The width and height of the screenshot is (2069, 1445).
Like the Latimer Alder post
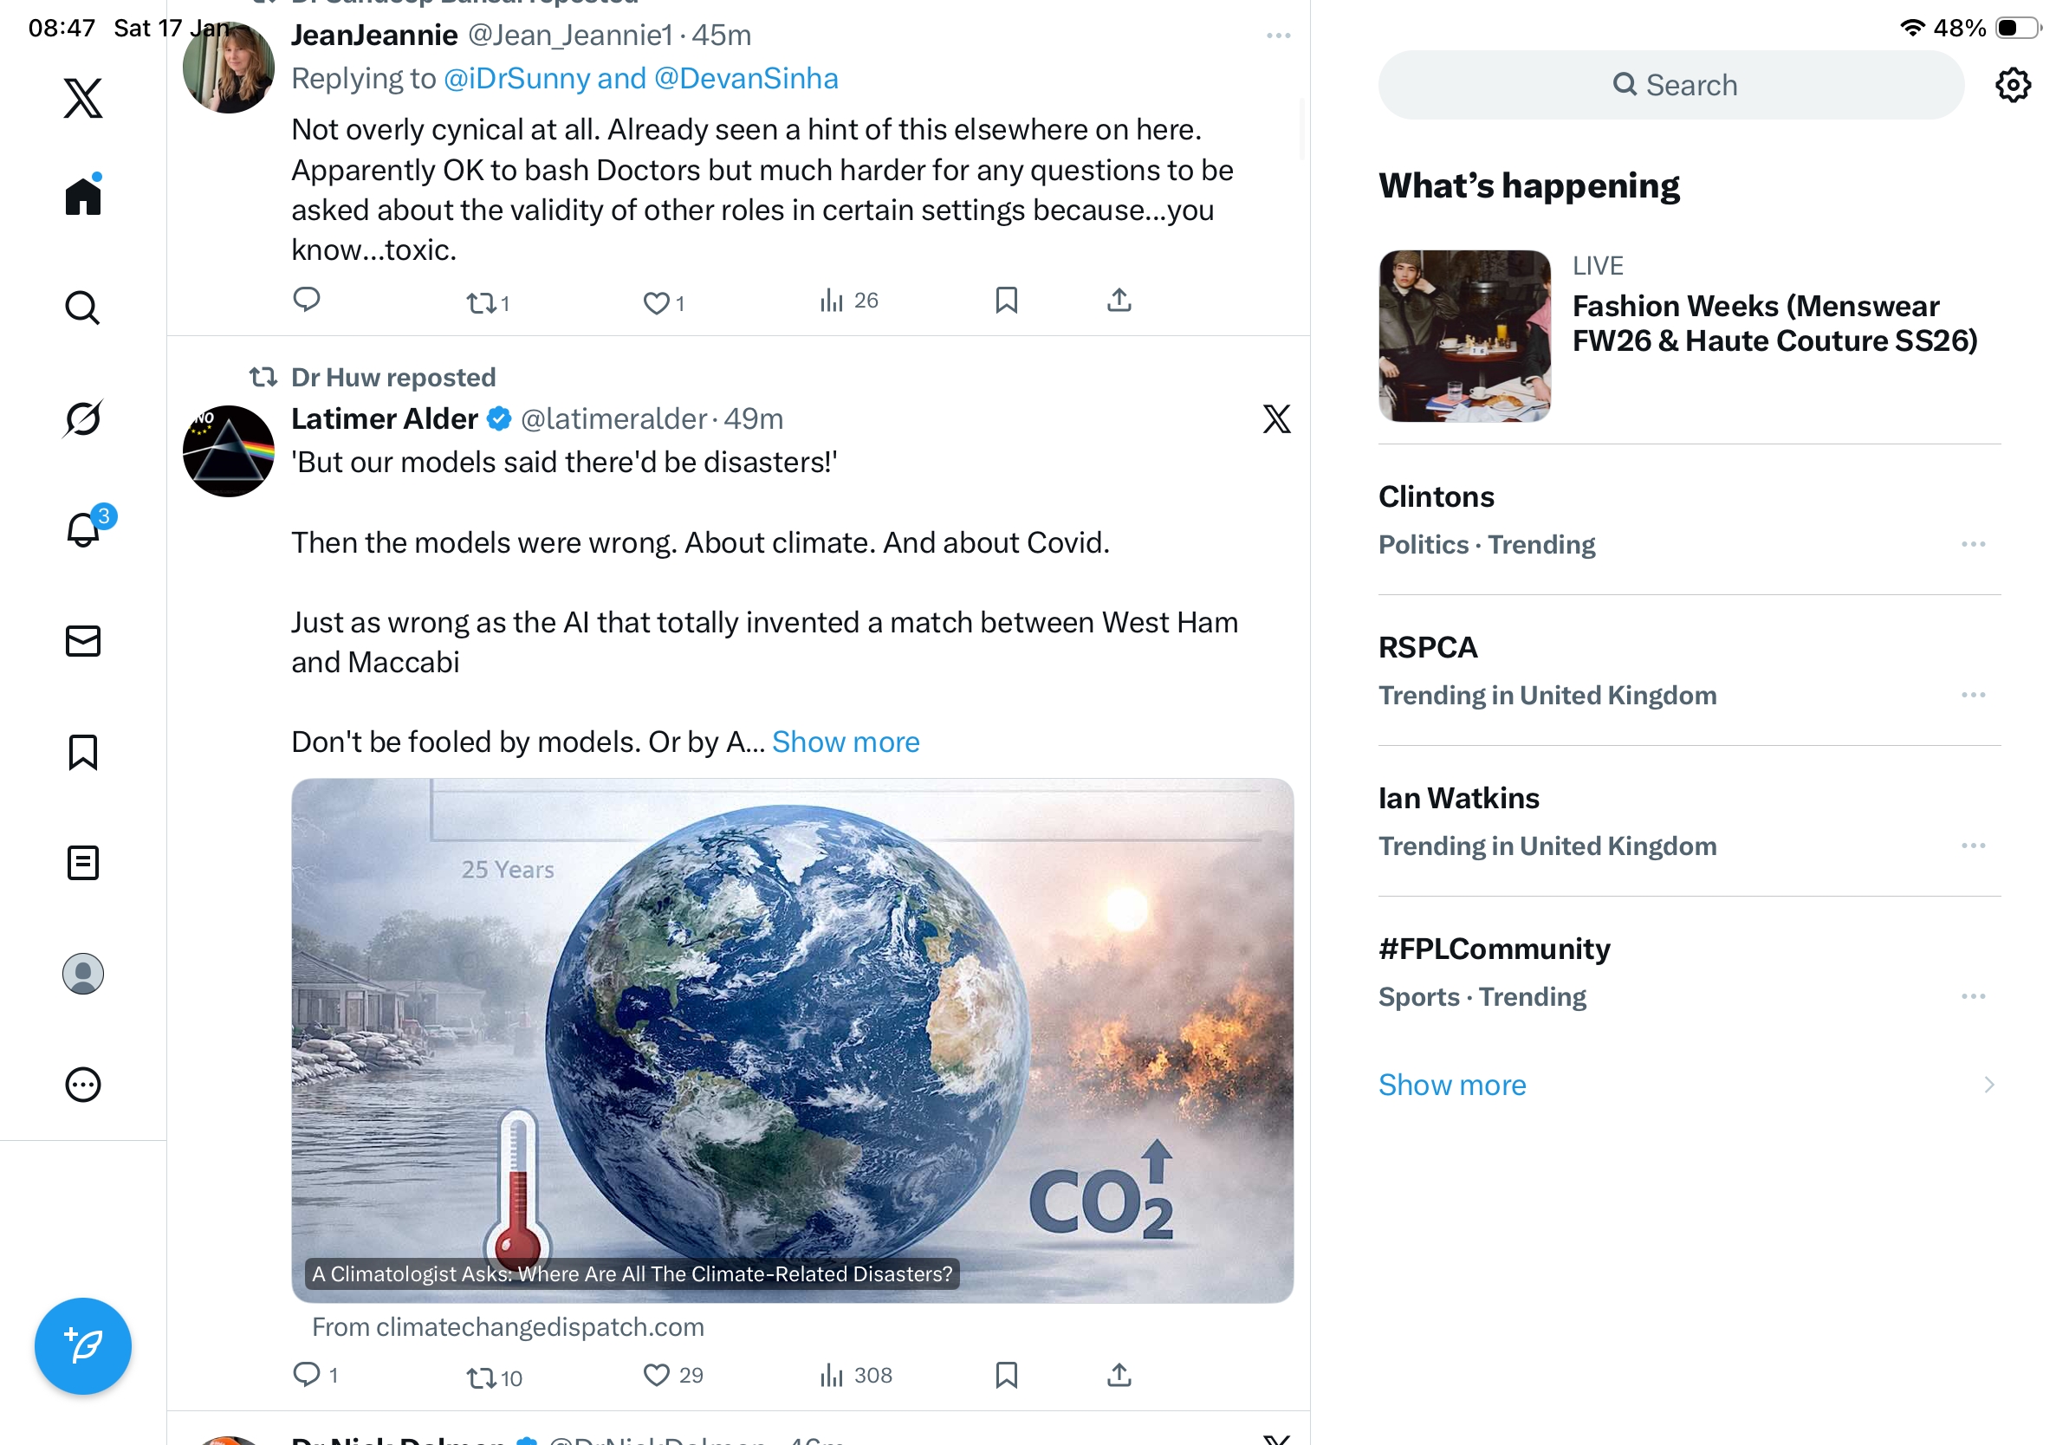[657, 1375]
